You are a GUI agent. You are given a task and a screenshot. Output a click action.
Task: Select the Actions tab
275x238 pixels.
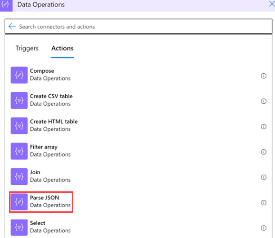pyautogui.click(x=62, y=48)
